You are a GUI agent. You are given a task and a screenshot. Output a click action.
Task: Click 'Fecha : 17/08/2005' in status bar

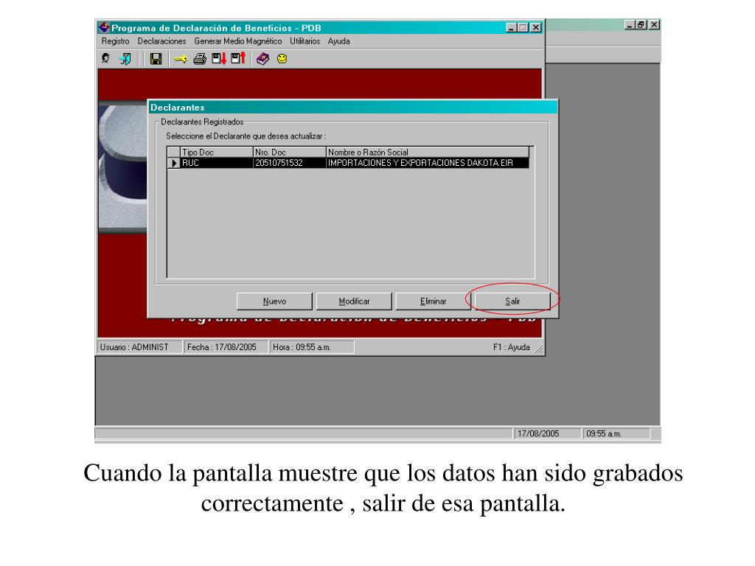pyautogui.click(x=226, y=347)
